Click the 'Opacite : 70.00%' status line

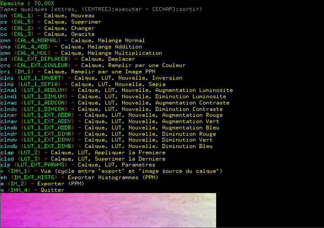[27, 3]
